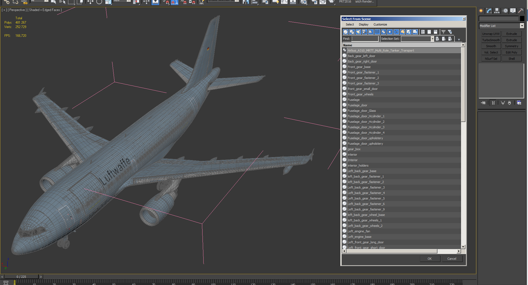Image resolution: width=528 pixels, height=285 pixels.
Task: Toggle Display Groups filter icon
Action: pyautogui.click(x=384, y=32)
